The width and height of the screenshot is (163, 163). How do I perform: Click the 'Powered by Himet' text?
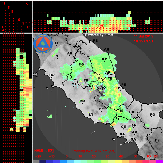pyautogui.click(x=99, y=35)
